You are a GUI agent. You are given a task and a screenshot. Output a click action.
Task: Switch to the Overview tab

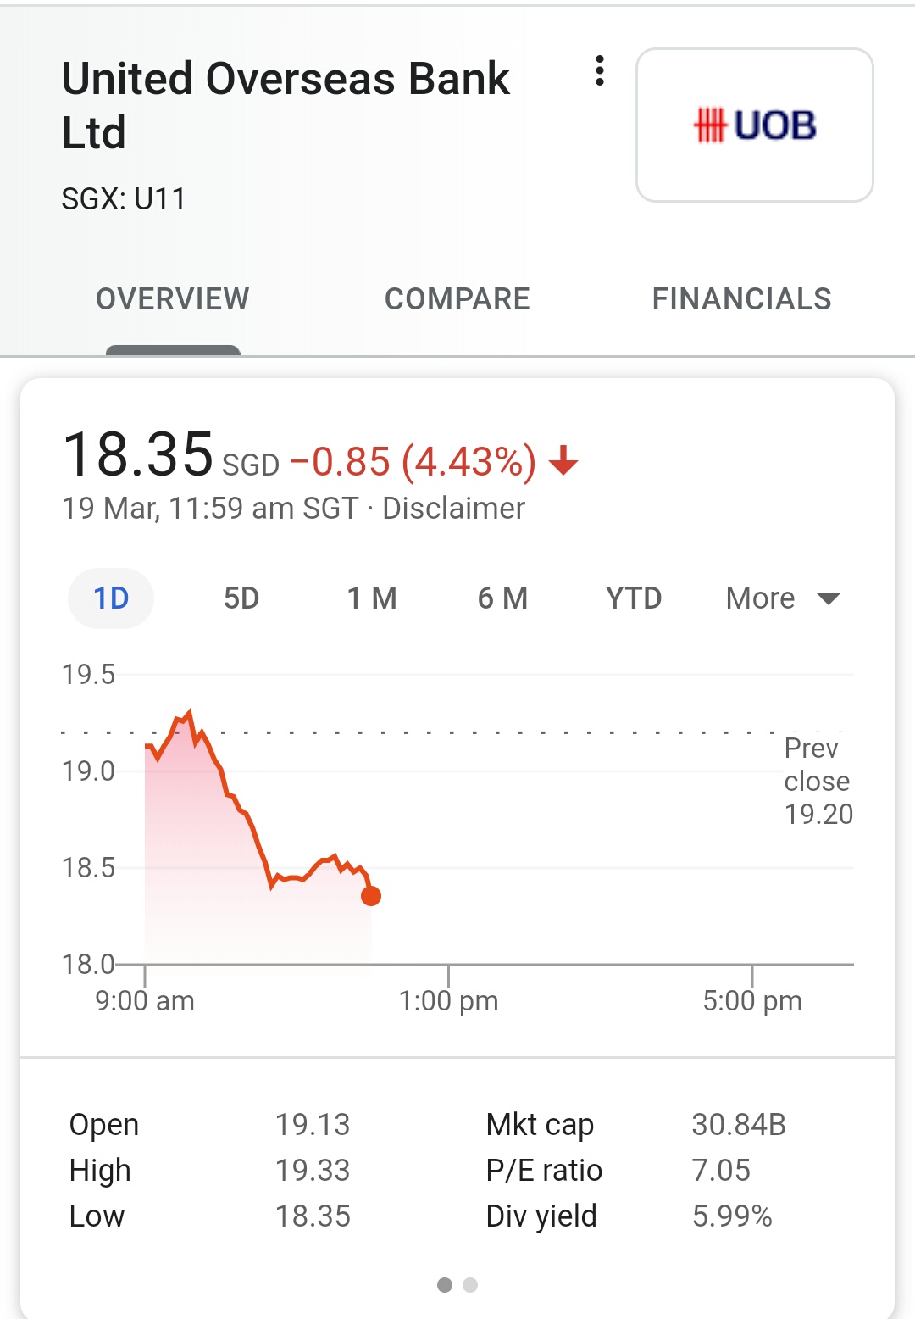[173, 299]
